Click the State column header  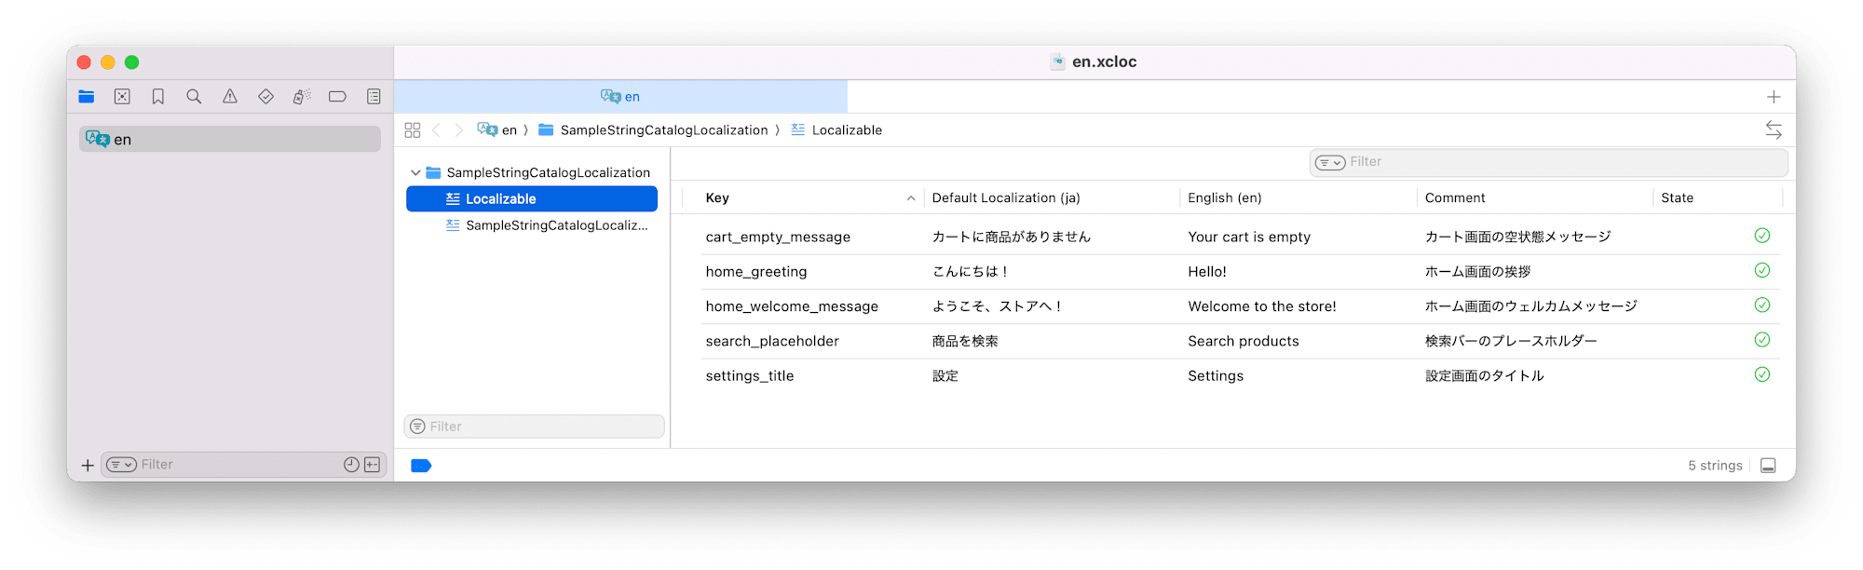point(1678,198)
